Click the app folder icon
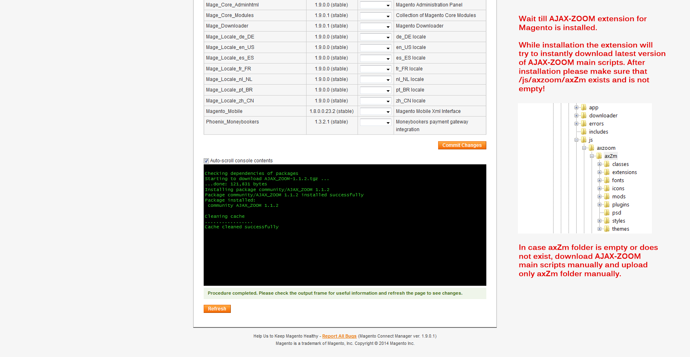The height and width of the screenshot is (357, 690). coord(584,107)
